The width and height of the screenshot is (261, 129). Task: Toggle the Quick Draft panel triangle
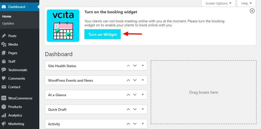pyautogui.click(x=143, y=109)
